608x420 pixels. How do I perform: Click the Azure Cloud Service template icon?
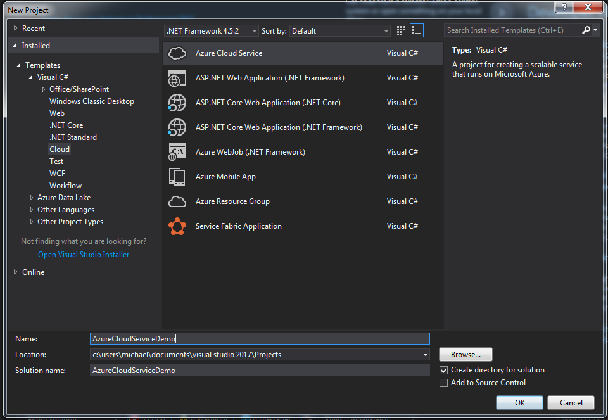[x=177, y=53]
